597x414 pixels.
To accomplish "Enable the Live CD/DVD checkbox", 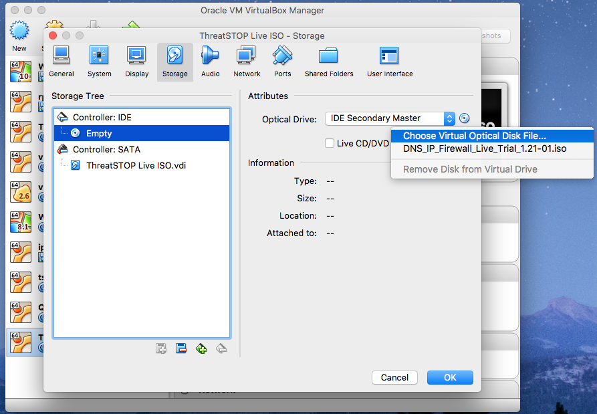I will click(x=330, y=143).
